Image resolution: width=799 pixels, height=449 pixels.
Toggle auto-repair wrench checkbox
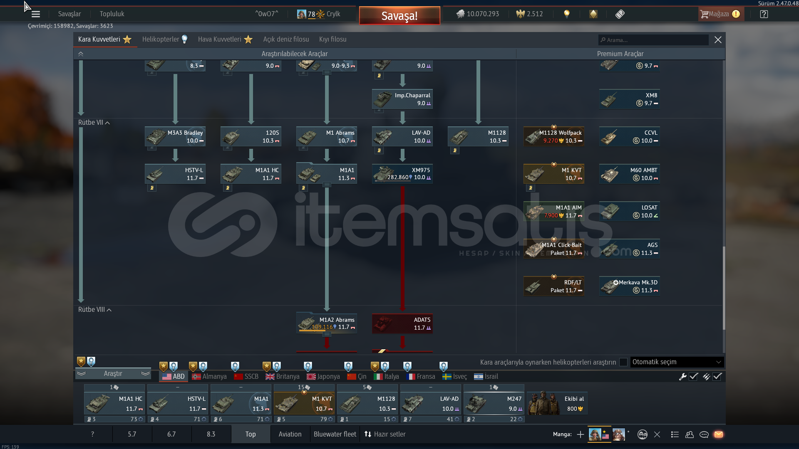click(693, 377)
